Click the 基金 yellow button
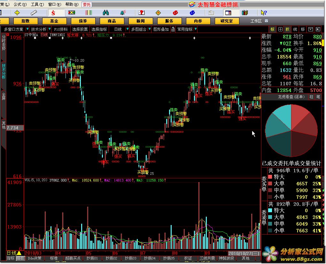The image size is (326, 264). pyautogui.click(x=54, y=21)
